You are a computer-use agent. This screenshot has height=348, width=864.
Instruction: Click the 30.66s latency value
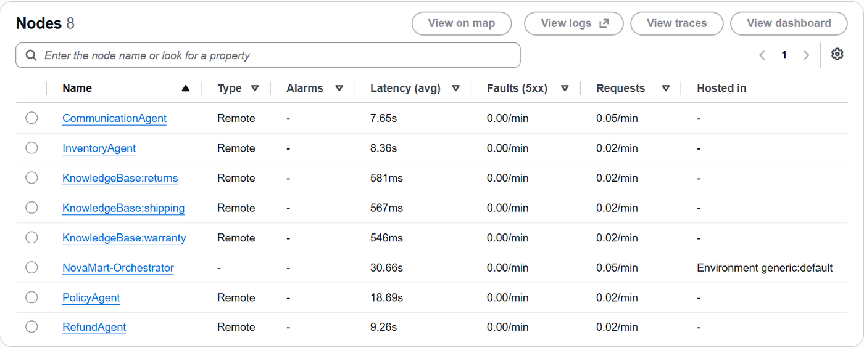(x=386, y=268)
